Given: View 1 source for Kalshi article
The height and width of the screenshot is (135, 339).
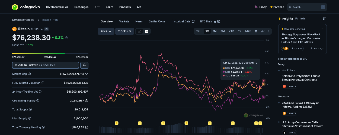Looking at the screenshot, I should tap(290, 86).
